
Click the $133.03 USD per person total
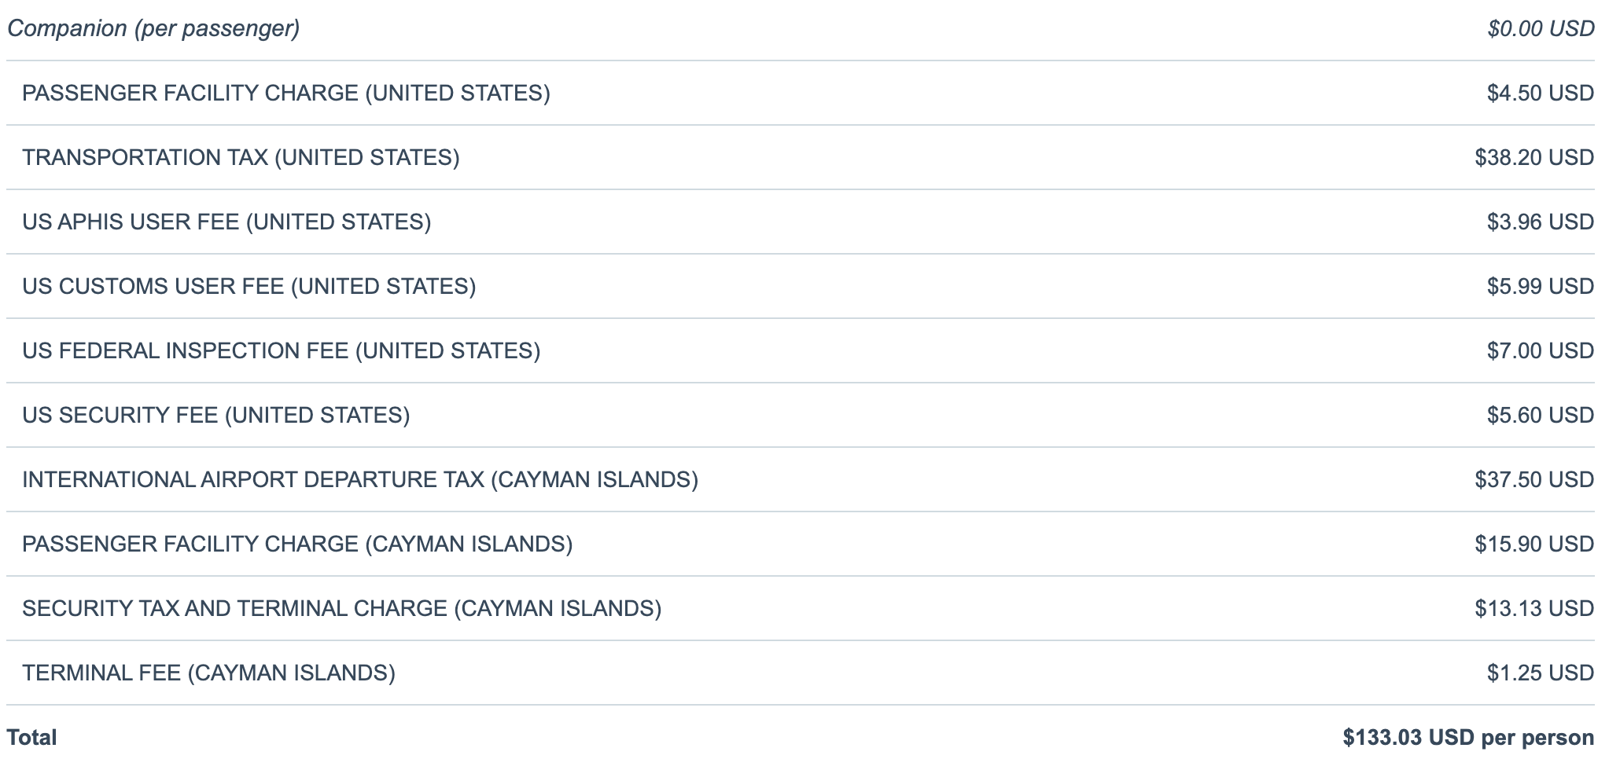point(1468,738)
